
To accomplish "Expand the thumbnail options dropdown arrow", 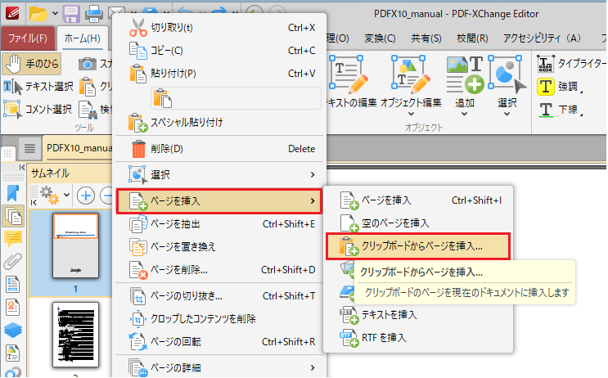I will click(x=67, y=195).
